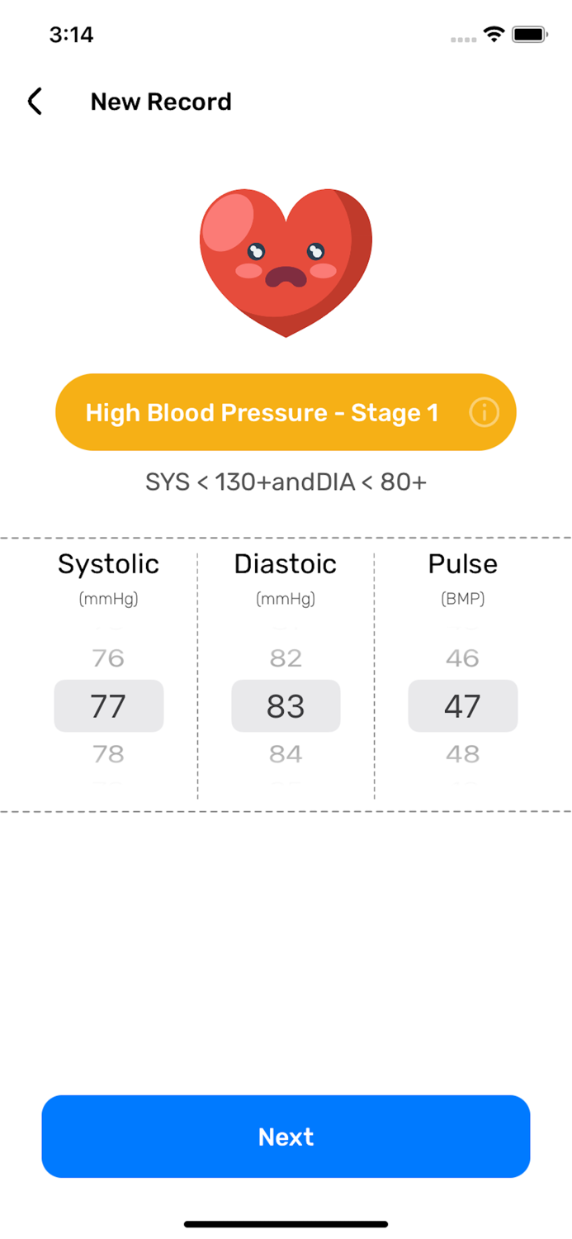Tap the battery icon in status bar
This screenshot has width=572, height=1239.
(529, 34)
